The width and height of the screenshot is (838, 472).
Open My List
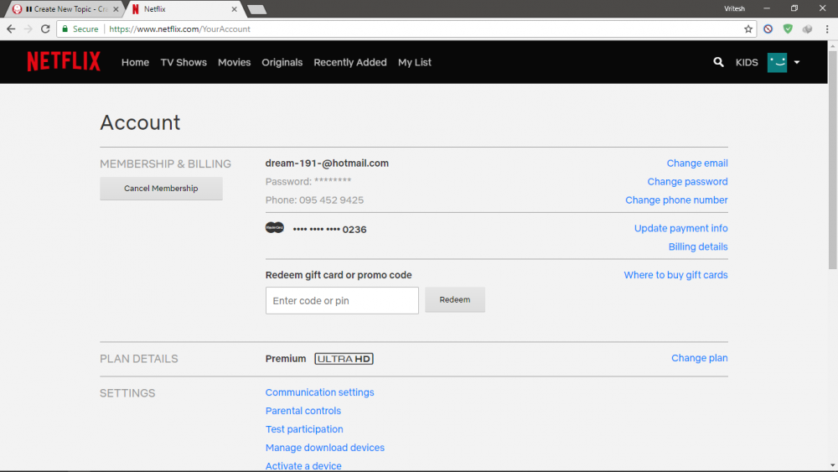(415, 62)
